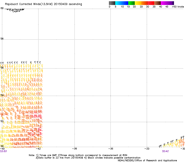Click the '-39' longitude axis label
The height and width of the screenshot is (162, 185).
click(74, 149)
